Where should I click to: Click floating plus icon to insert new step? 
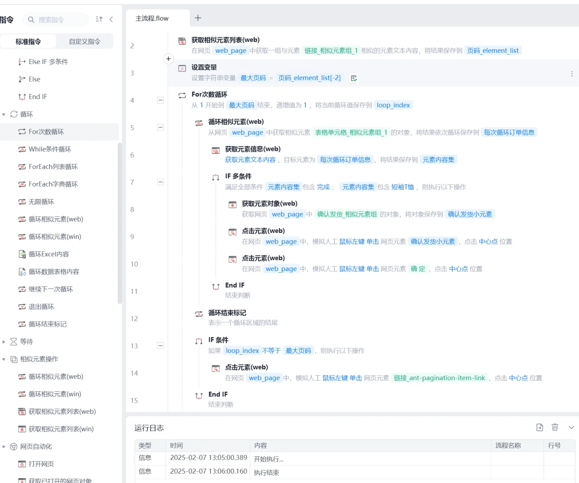[x=168, y=59]
